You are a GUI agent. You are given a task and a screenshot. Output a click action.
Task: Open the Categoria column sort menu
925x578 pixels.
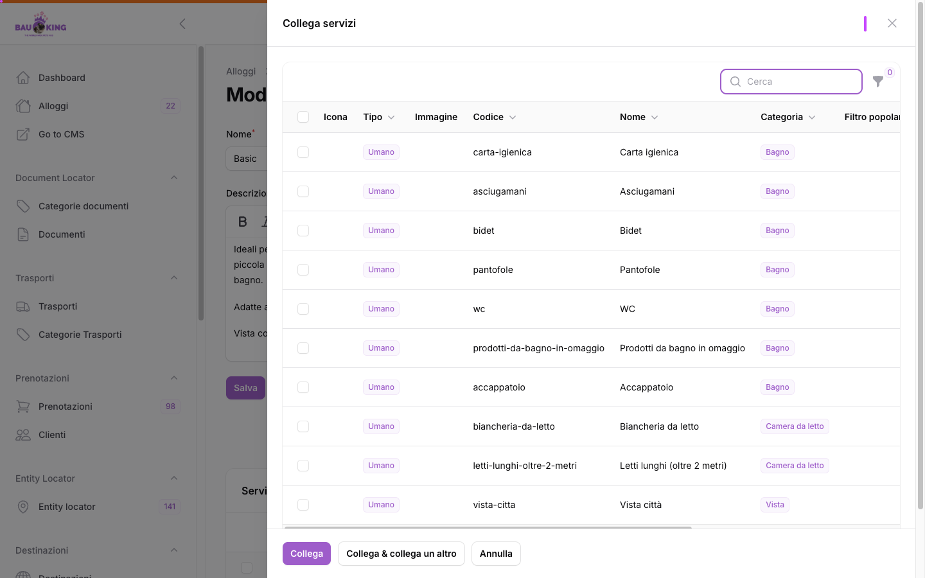(812, 118)
